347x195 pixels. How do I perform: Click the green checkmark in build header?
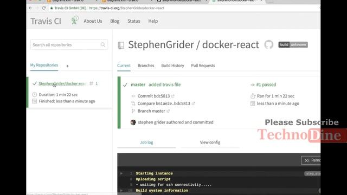[x=125, y=85]
